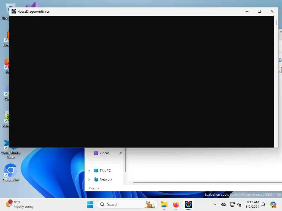Maximize the HydraDragonAntivirus window
282x211 pixels.
[259, 11]
